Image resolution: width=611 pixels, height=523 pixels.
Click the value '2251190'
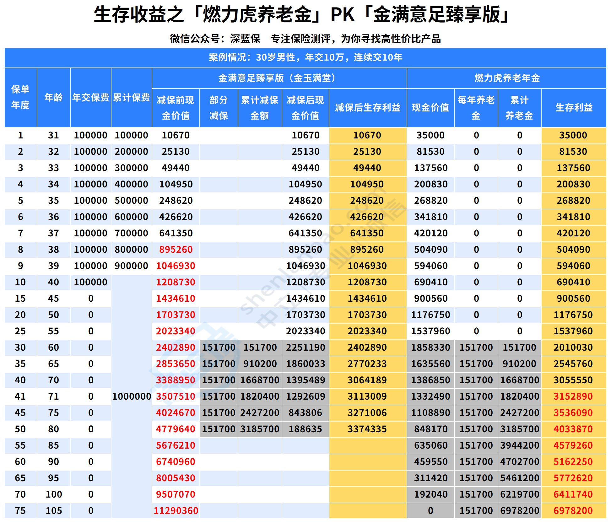pyautogui.click(x=305, y=348)
